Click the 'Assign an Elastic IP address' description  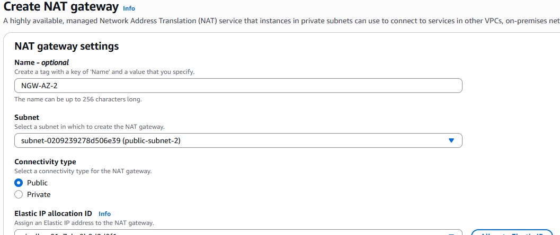click(x=84, y=223)
